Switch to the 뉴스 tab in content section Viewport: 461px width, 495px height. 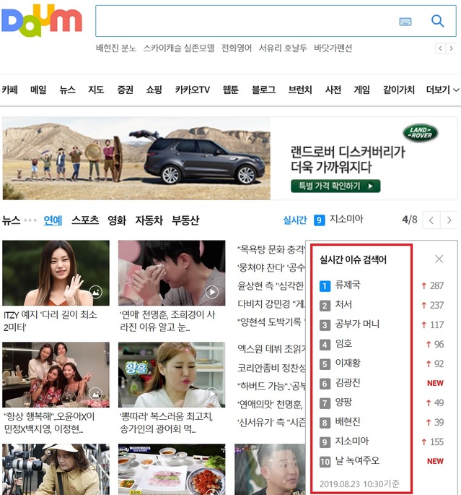coord(11,220)
